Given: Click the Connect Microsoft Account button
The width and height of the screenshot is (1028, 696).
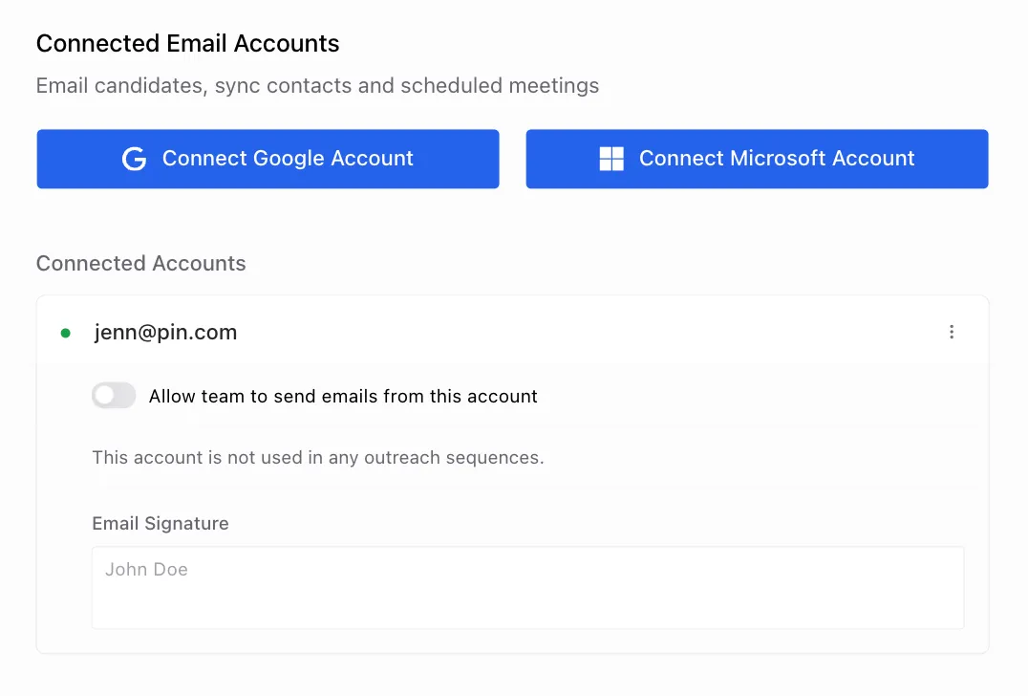Looking at the screenshot, I should point(757,159).
